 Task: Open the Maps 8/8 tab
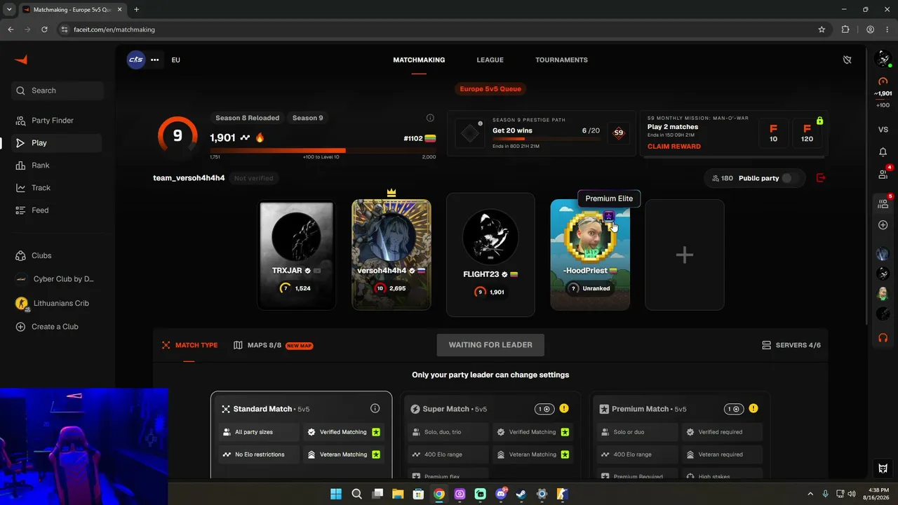pyautogui.click(x=273, y=345)
